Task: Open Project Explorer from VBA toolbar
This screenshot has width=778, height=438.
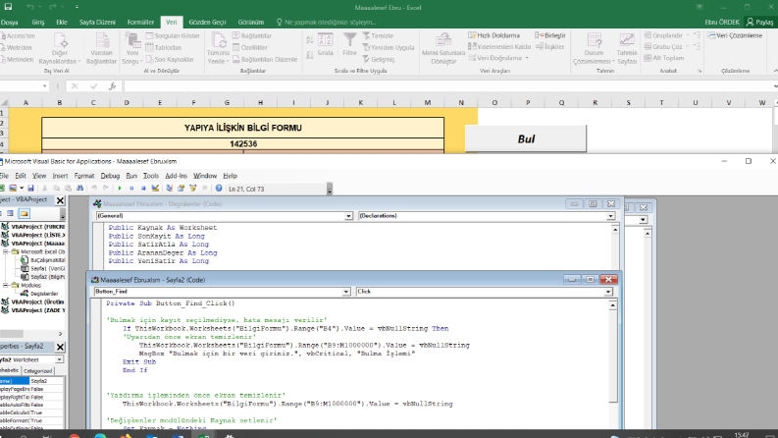Action: [169, 189]
